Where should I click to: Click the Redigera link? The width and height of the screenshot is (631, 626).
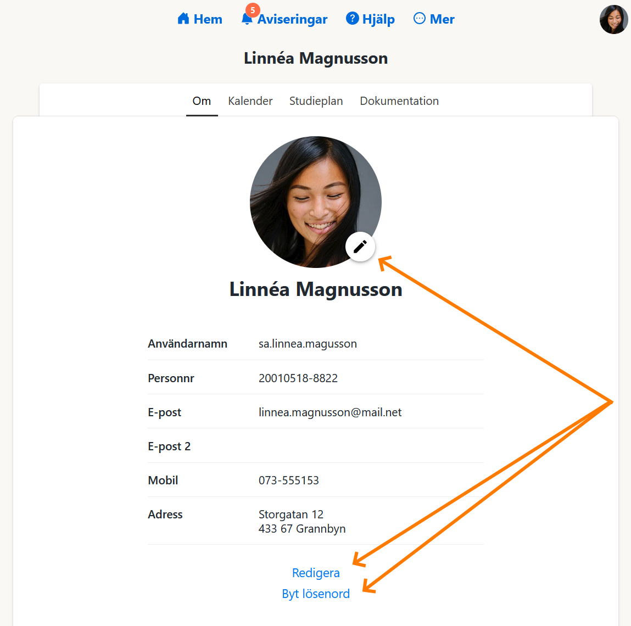pos(315,573)
